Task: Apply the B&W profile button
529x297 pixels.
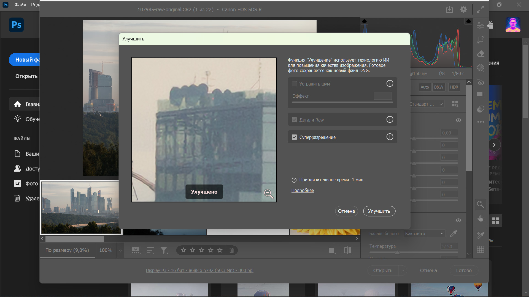Action: pyautogui.click(x=439, y=87)
